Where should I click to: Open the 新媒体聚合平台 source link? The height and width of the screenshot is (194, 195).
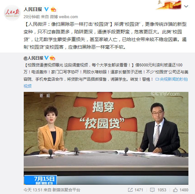point(66,190)
